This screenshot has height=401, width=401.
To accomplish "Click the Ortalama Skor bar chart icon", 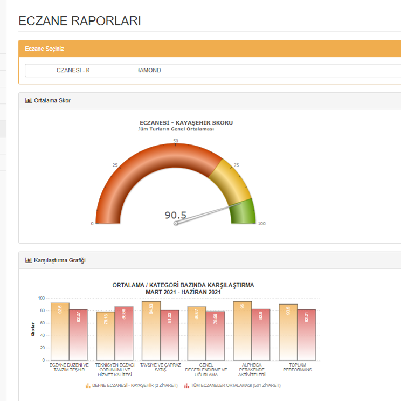I will (29, 100).
